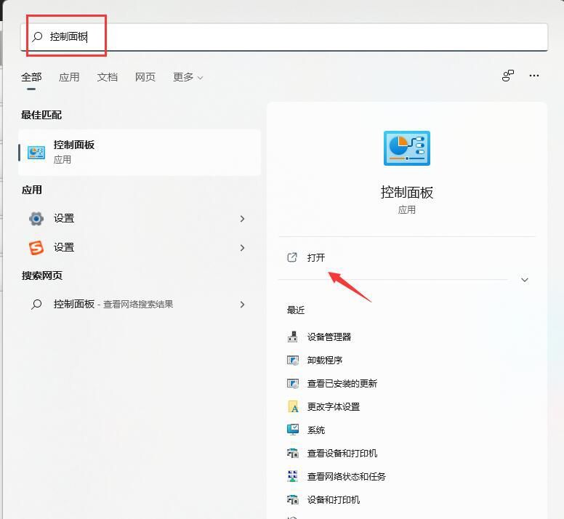Expand arrow for Windows 设置 result
564x519 pixels.
click(242, 219)
